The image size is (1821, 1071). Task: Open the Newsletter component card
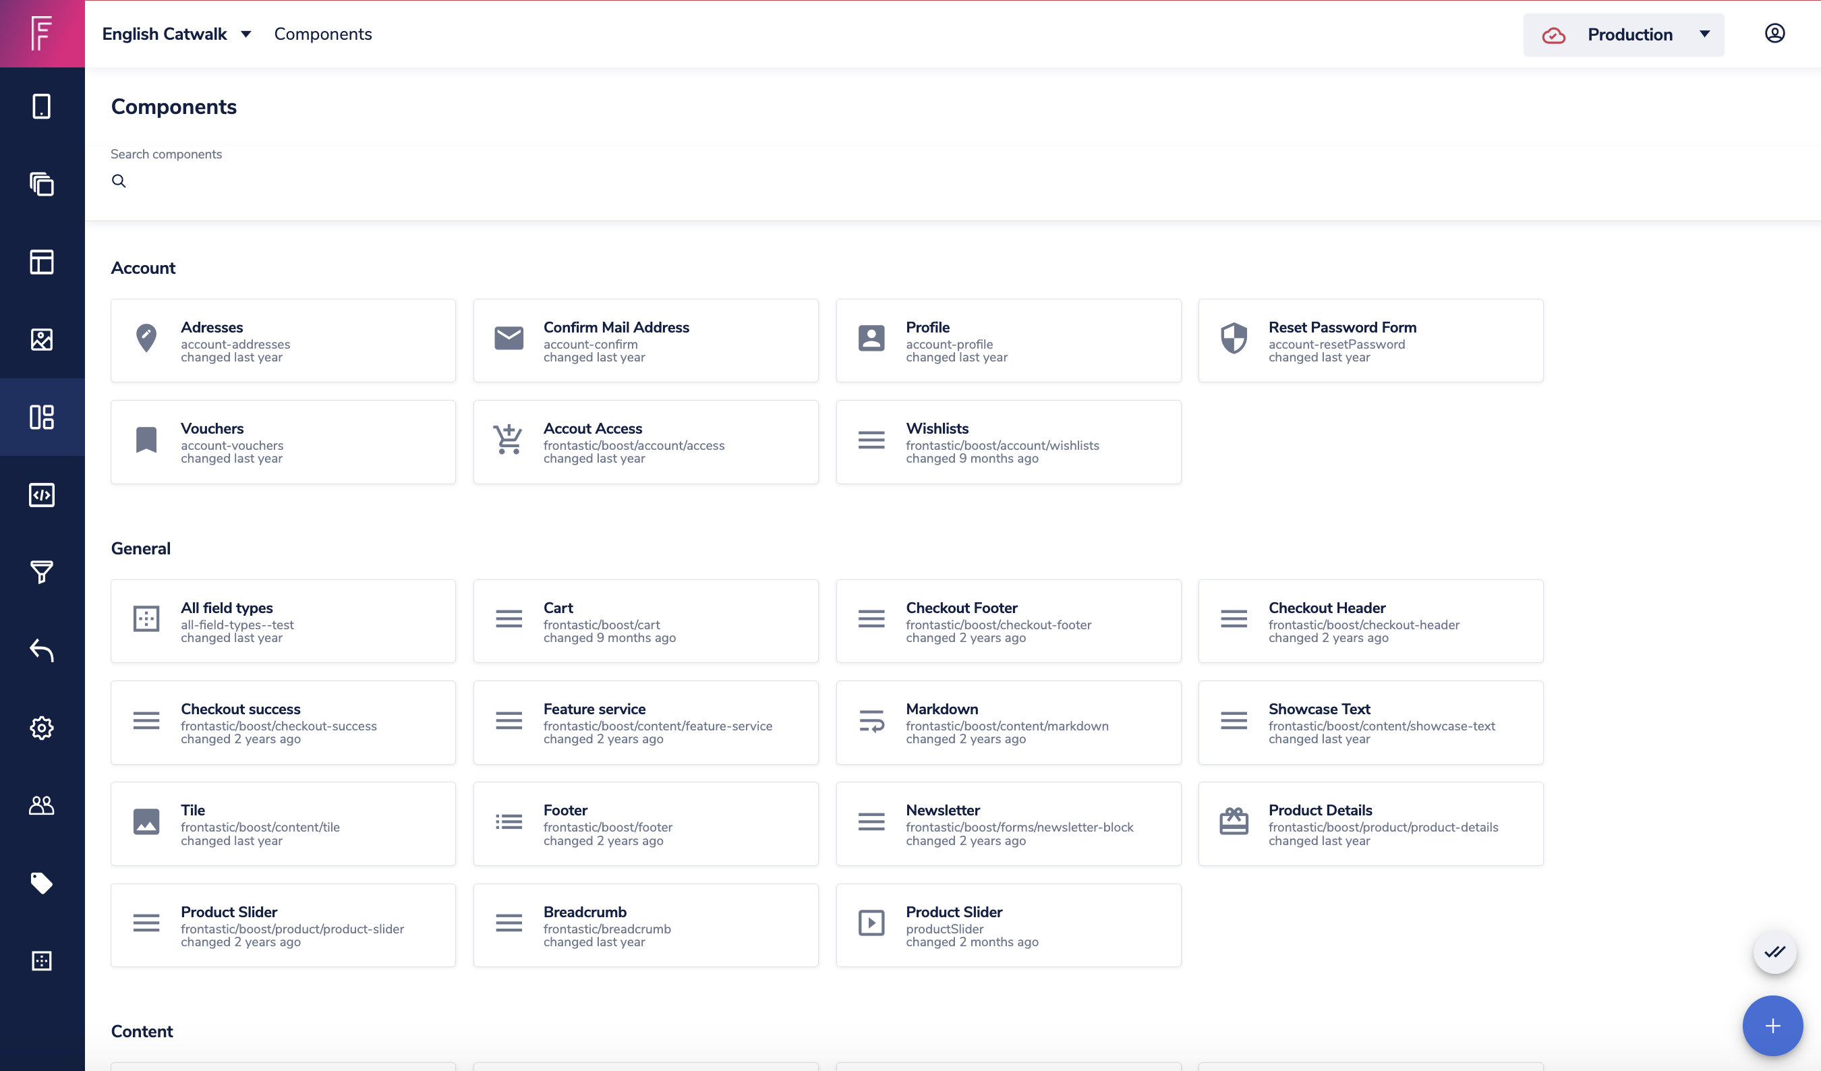coord(1008,824)
